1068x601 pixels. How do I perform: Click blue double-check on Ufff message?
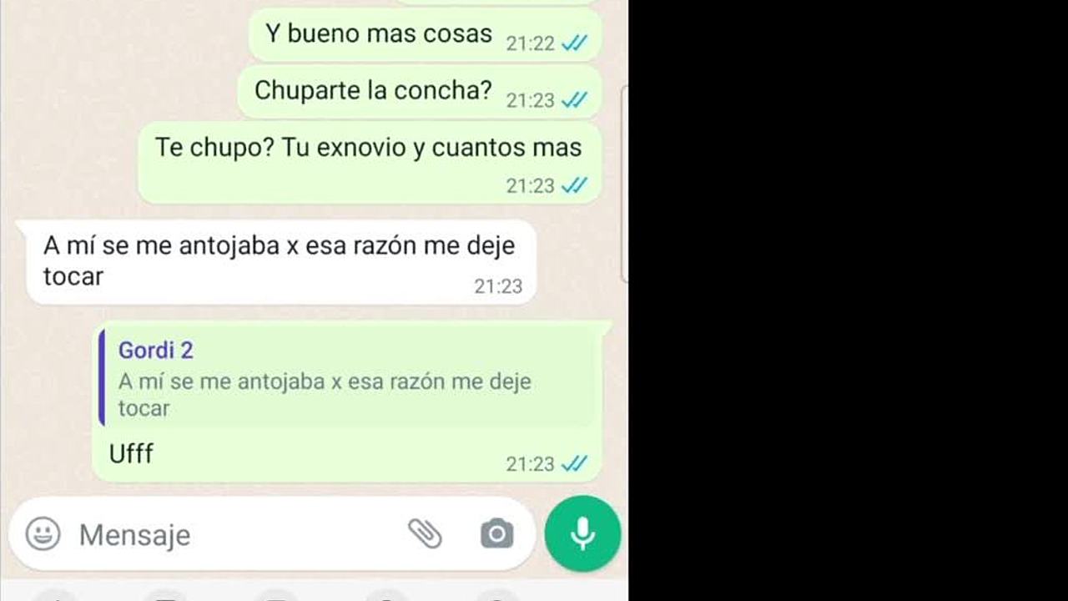pos(574,463)
